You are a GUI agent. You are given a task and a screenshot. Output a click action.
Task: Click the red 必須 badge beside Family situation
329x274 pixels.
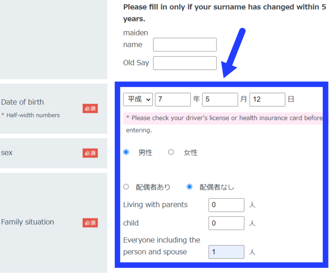pos(90,223)
